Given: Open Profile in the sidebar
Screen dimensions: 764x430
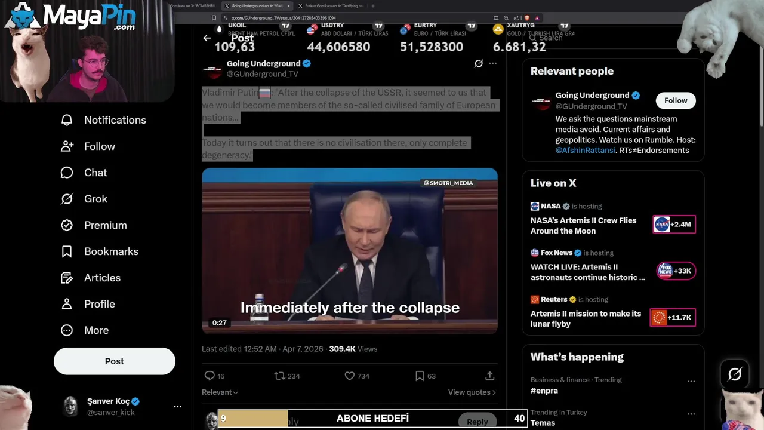Looking at the screenshot, I should pyautogui.click(x=88, y=304).
